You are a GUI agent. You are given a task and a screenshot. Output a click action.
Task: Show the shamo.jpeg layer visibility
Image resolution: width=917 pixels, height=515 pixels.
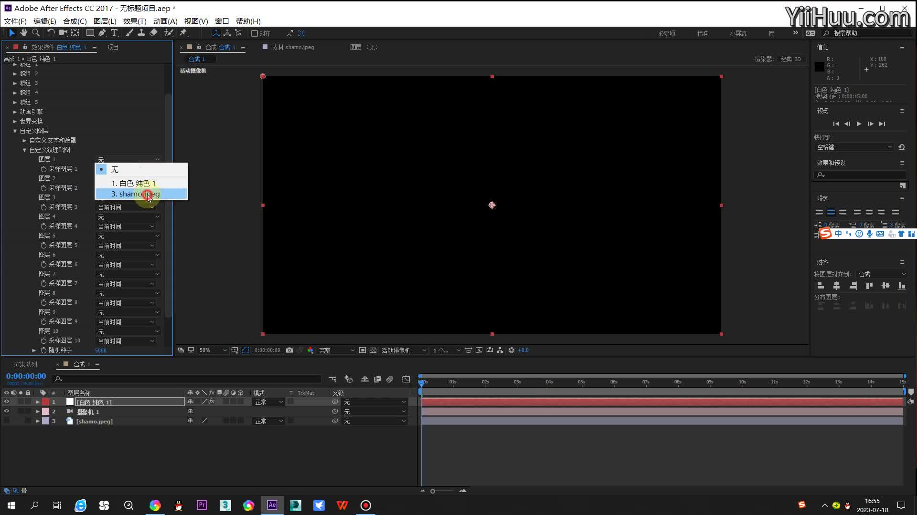point(6,421)
